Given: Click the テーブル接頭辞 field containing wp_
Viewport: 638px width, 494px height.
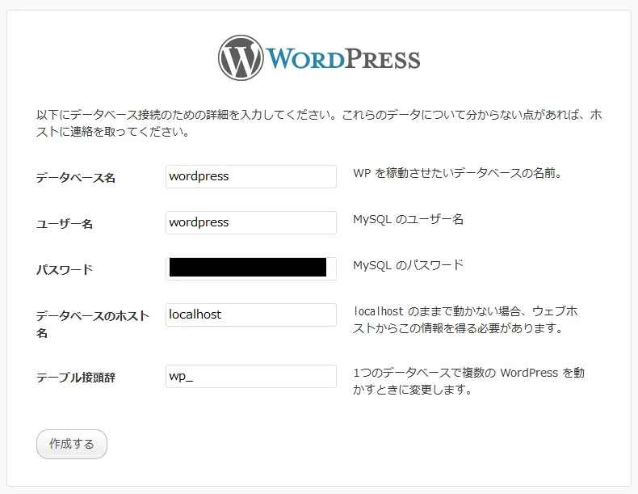Looking at the screenshot, I should pyautogui.click(x=250, y=376).
